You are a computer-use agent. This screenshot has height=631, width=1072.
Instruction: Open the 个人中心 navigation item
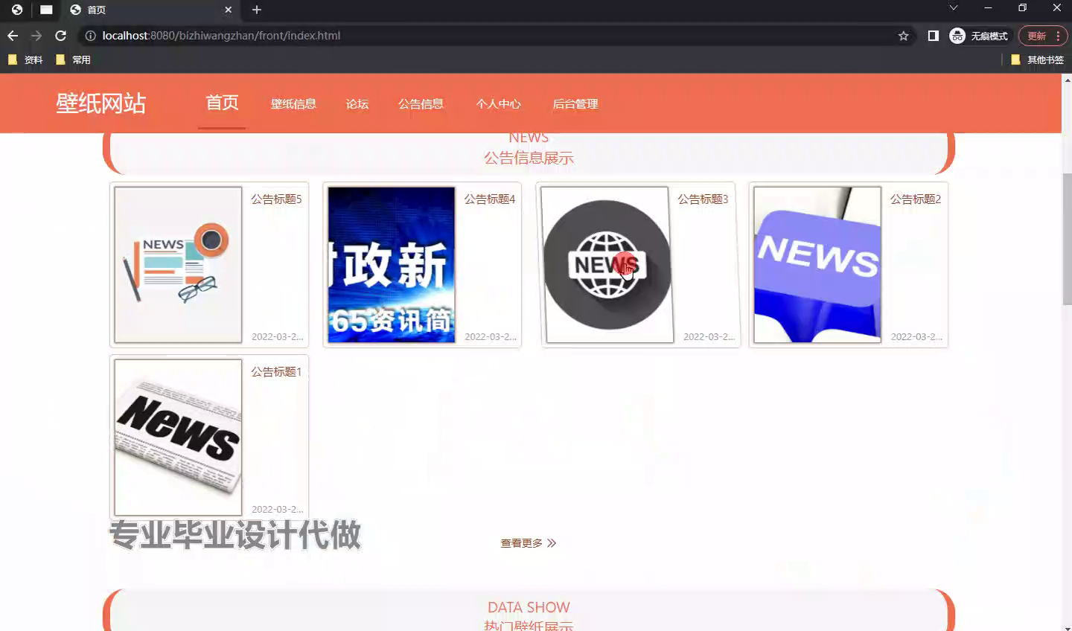click(x=499, y=104)
